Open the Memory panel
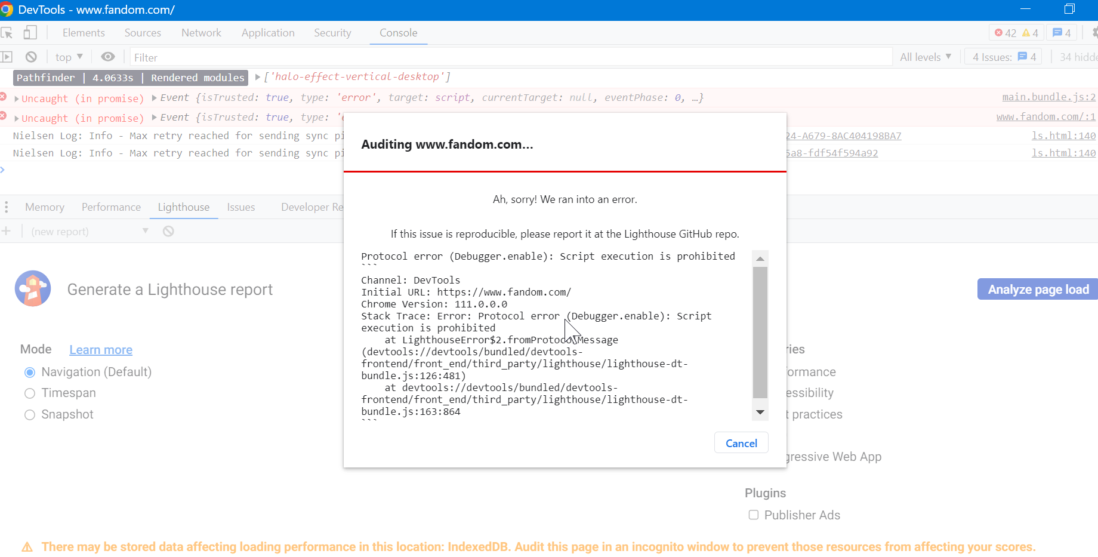This screenshot has width=1098, height=557. point(44,207)
